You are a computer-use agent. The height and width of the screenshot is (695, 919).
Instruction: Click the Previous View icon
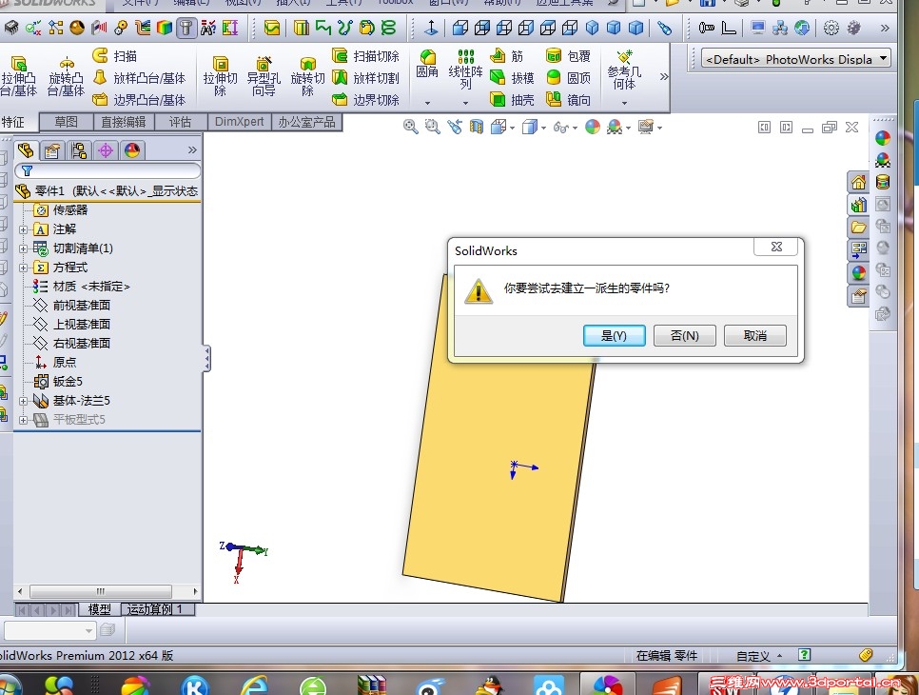(455, 127)
